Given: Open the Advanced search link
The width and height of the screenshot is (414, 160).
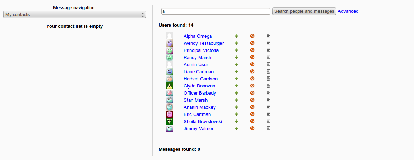Looking at the screenshot, I should [348, 11].
